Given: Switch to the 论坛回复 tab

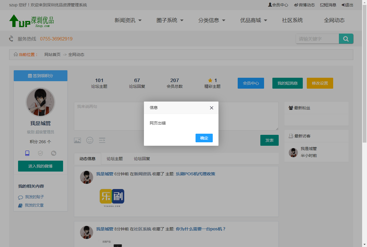Looking at the screenshot, I should (142, 159).
